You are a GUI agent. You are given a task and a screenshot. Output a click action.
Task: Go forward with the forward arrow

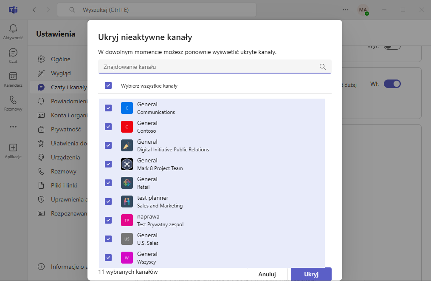click(x=48, y=10)
